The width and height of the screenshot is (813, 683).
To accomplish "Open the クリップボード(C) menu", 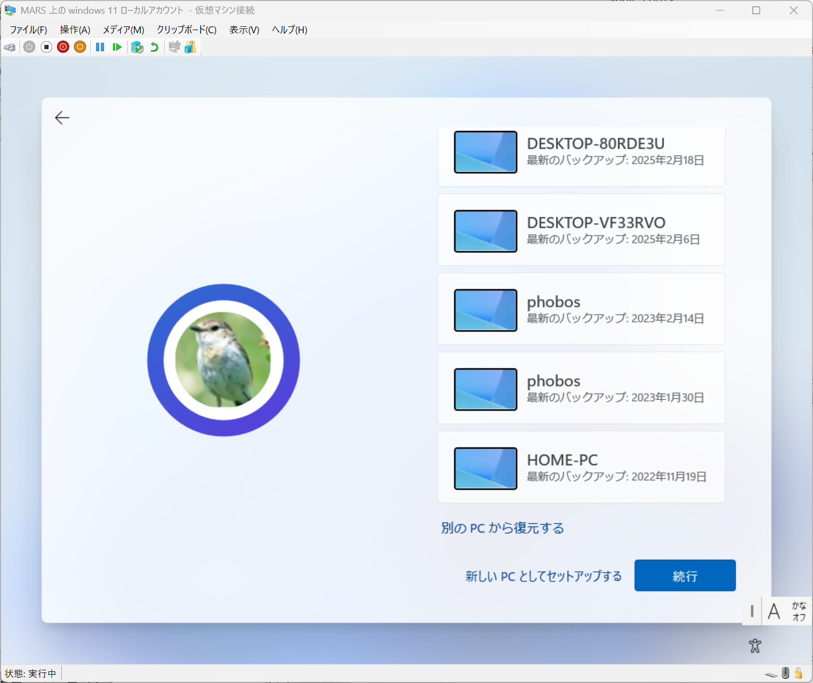I will tap(186, 30).
